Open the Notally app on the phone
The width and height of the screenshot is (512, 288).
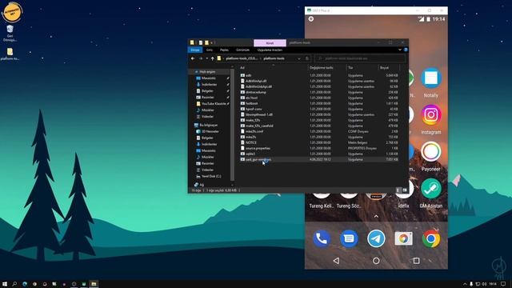click(430, 78)
